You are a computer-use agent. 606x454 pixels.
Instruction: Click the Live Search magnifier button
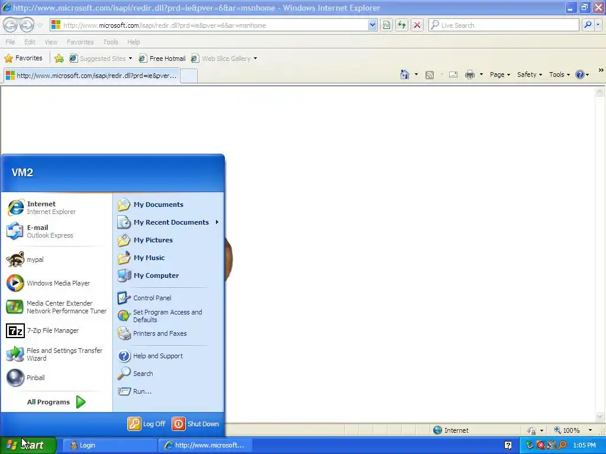[588, 25]
